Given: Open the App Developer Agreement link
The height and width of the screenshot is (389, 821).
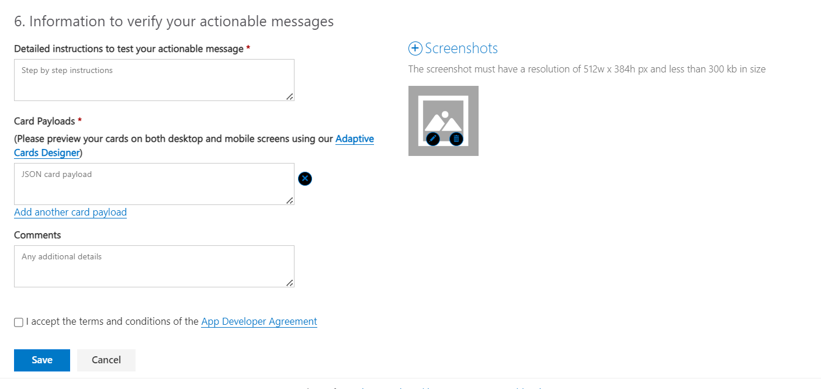Looking at the screenshot, I should [259, 321].
